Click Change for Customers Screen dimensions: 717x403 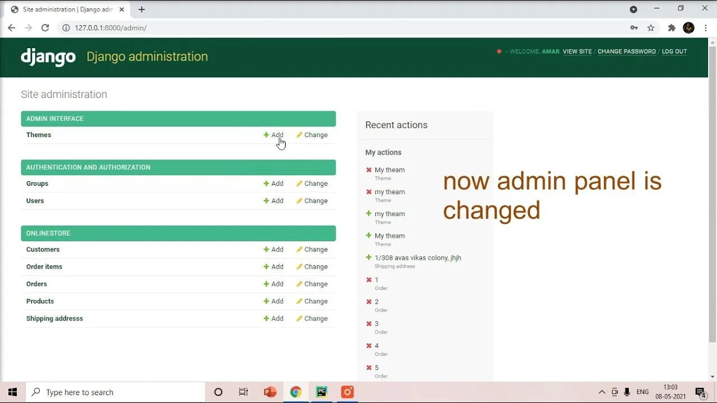pyautogui.click(x=312, y=250)
